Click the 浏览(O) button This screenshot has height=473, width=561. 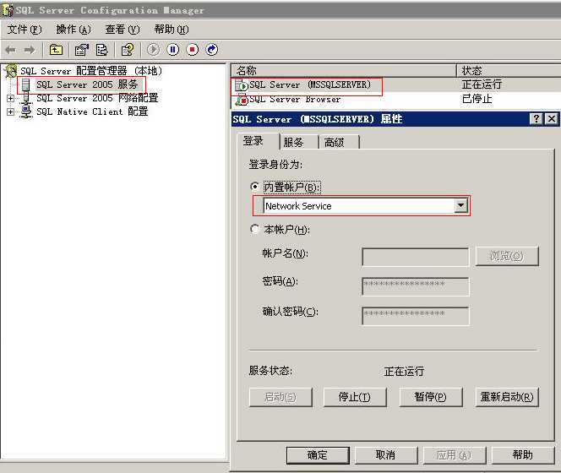[507, 256]
